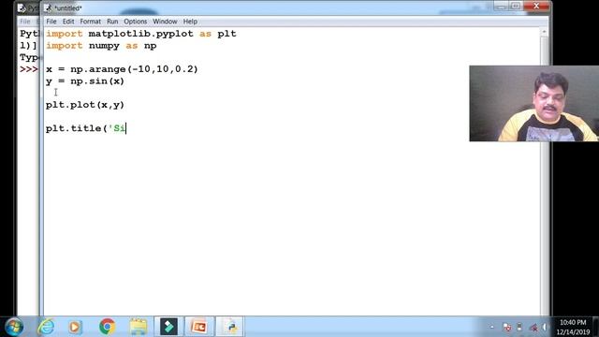The width and height of the screenshot is (599, 337).
Task: Click the line 'x = np.arange(-10,10,0.2)'
Action: click(x=122, y=69)
